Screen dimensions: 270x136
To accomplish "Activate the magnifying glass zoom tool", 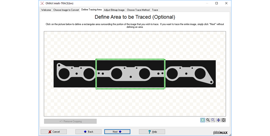I will [x=208, y=120].
